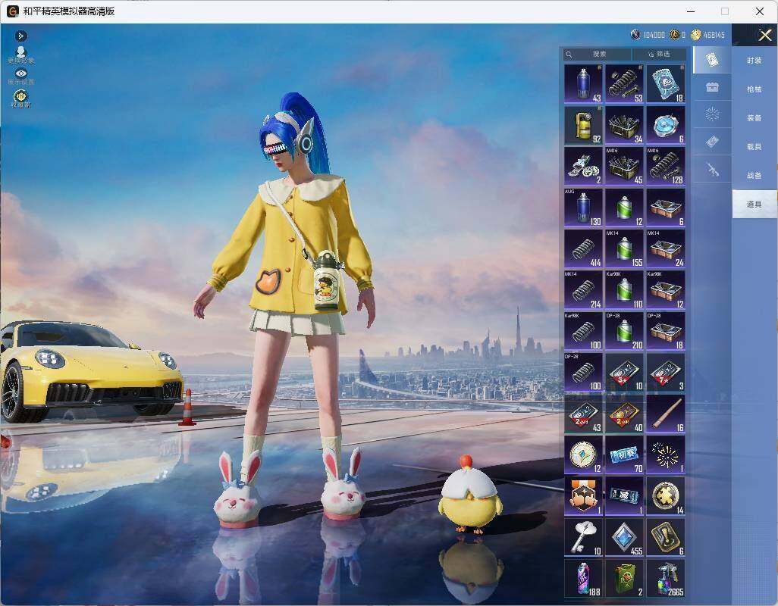Select the 装备 tab

tap(754, 118)
